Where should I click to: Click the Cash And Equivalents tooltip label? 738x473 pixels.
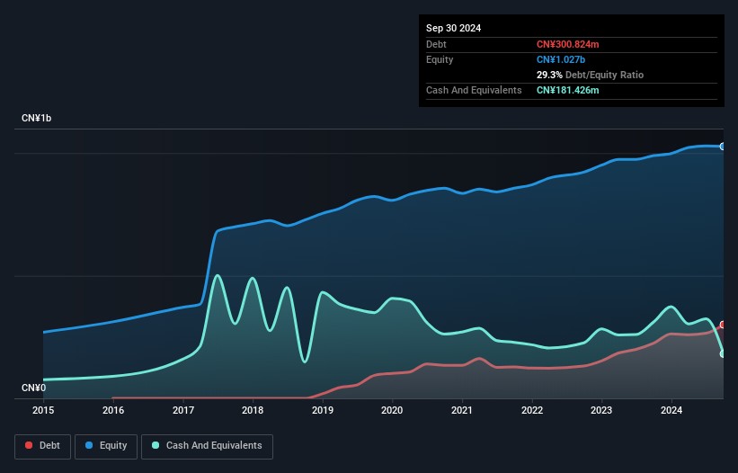click(474, 90)
